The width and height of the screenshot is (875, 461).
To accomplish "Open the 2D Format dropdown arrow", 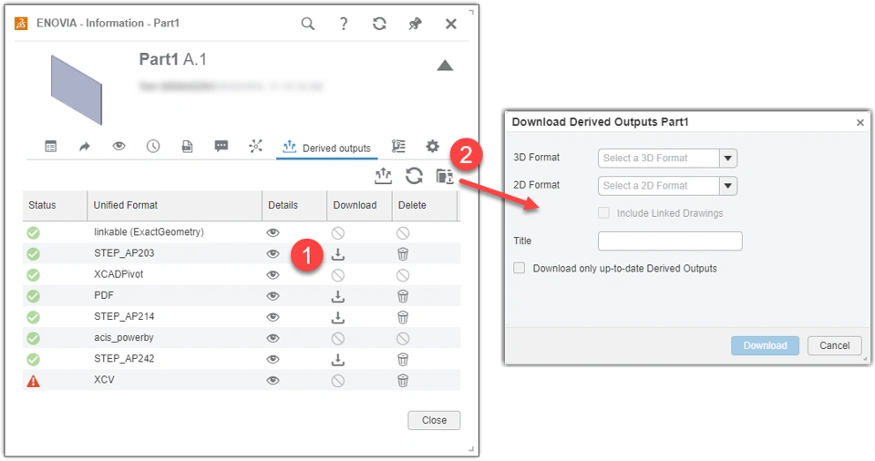I will 727,186.
